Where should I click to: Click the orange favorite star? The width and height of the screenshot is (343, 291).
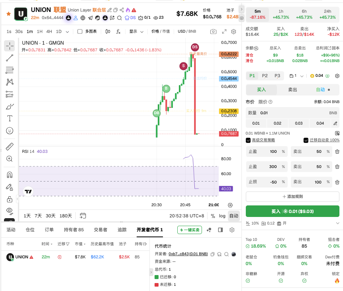[8, 14]
